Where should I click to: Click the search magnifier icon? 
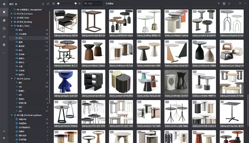tap(86, 3)
